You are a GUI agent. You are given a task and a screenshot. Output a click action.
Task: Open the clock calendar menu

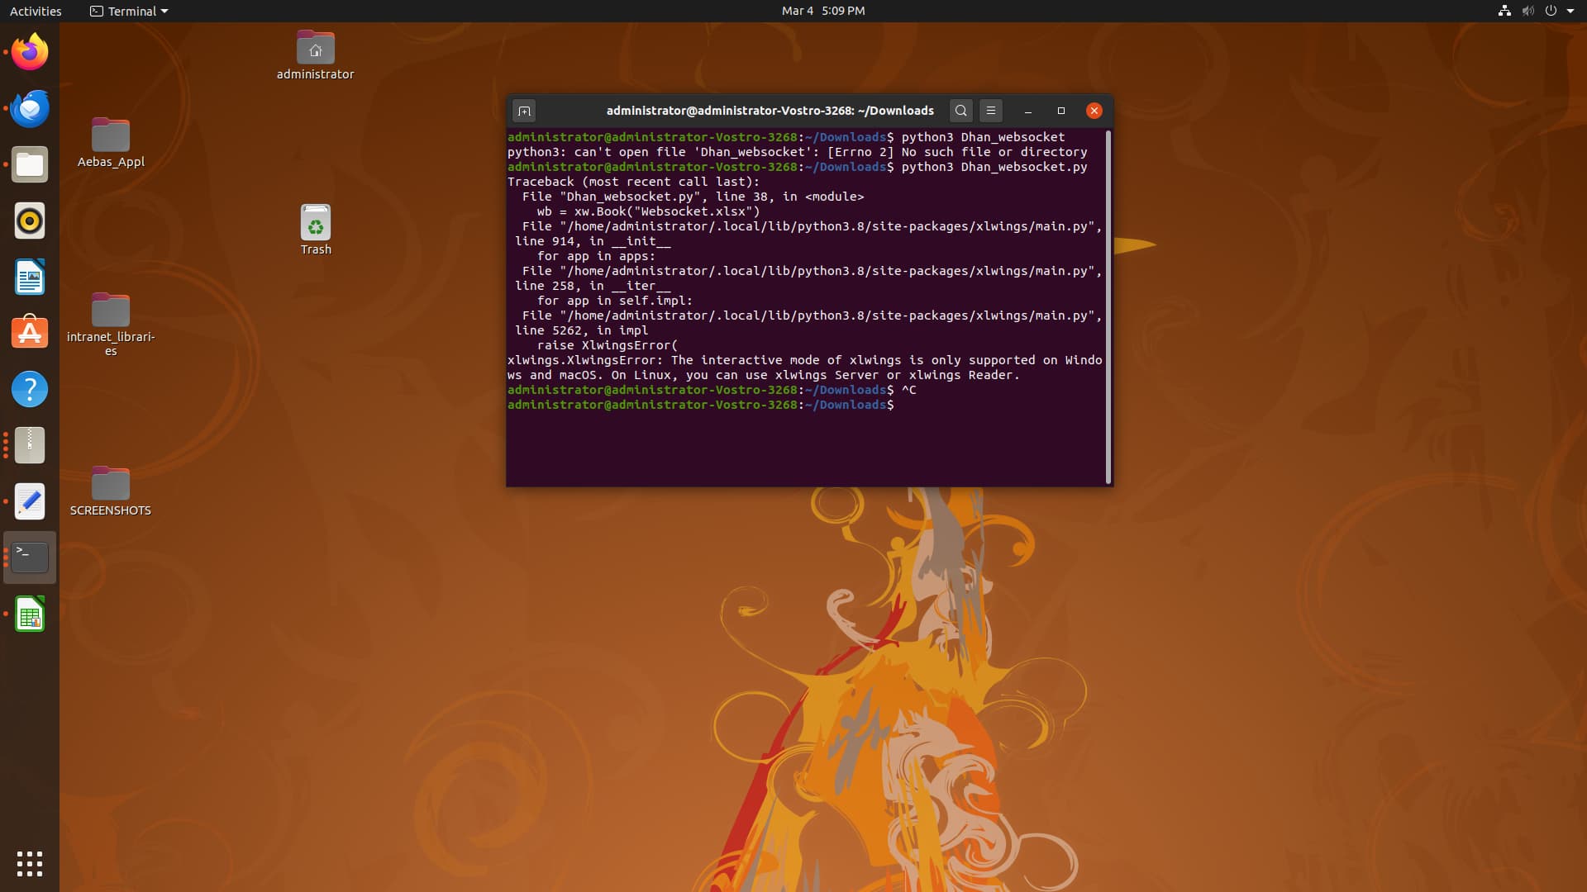822,11
